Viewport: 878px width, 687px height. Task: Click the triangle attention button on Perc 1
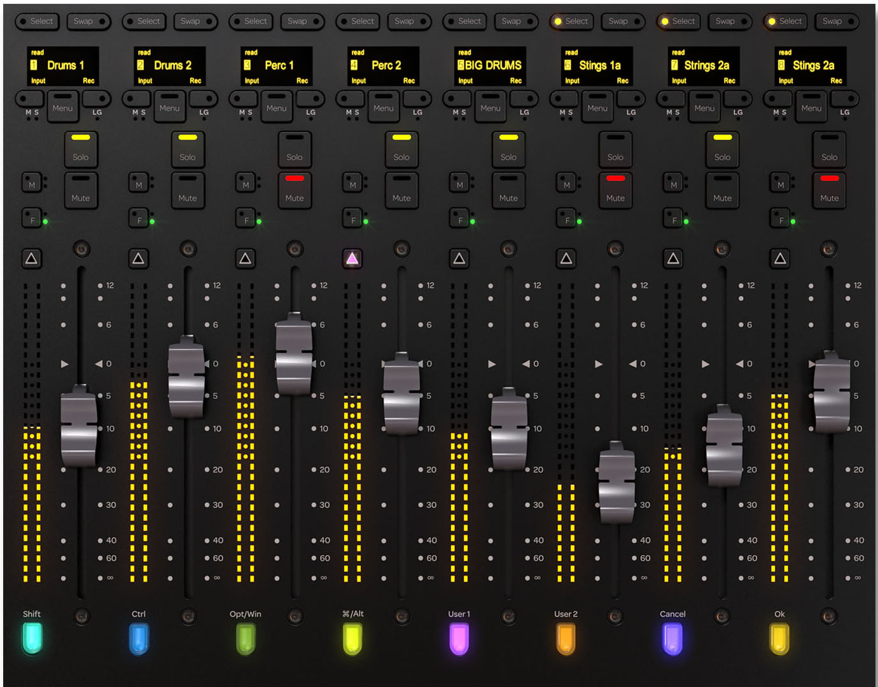(246, 259)
